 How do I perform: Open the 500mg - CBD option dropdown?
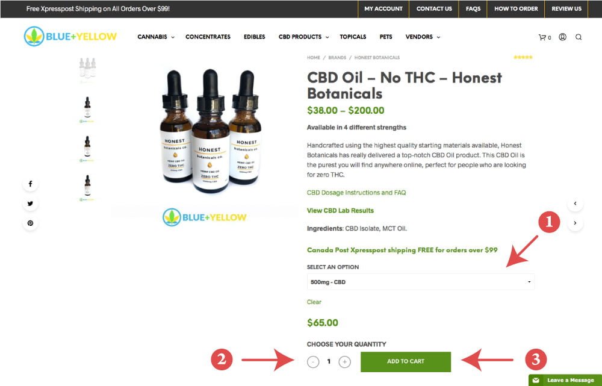420,282
